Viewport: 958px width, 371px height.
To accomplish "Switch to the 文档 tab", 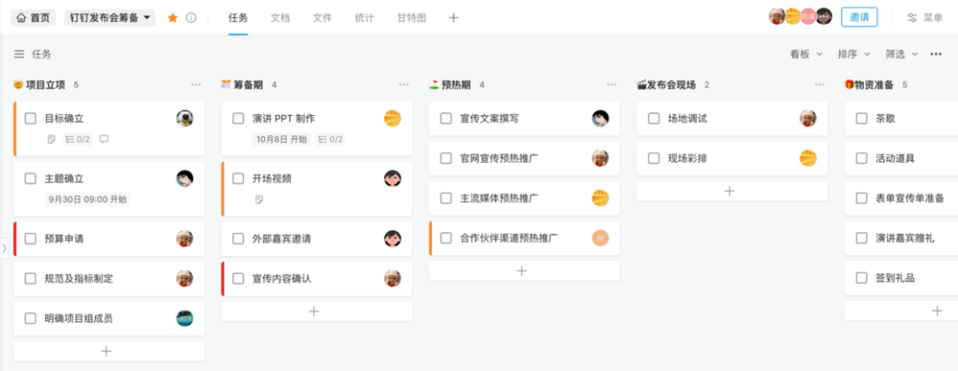I will click(280, 18).
